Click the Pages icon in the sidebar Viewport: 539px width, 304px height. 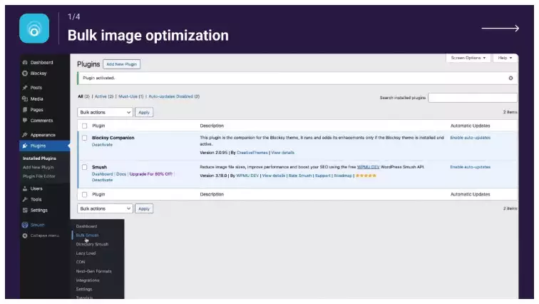tap(25, 110)
